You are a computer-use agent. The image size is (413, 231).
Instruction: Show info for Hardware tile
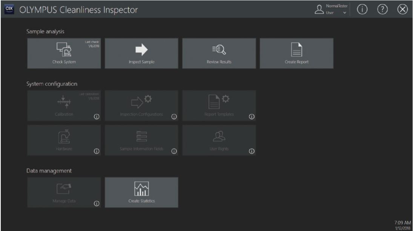pos(97,151)
